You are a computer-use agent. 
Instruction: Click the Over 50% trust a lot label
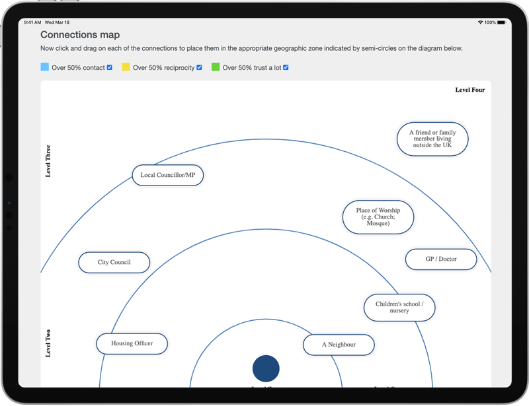252,68
